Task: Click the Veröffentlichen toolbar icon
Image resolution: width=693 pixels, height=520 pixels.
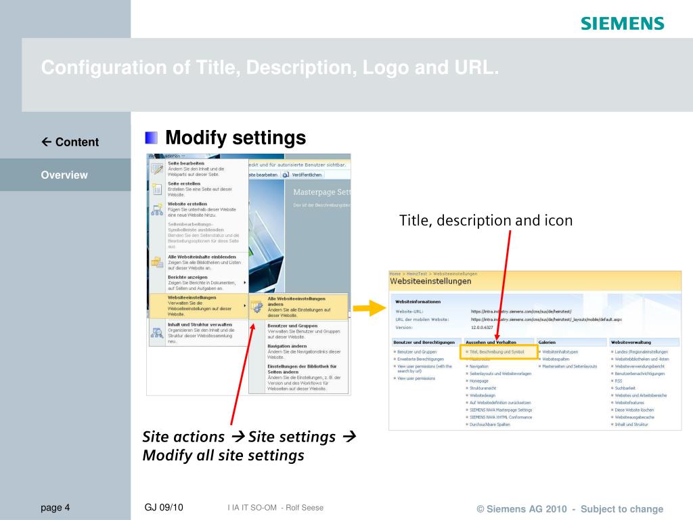Action: click(x=286, y=175)
